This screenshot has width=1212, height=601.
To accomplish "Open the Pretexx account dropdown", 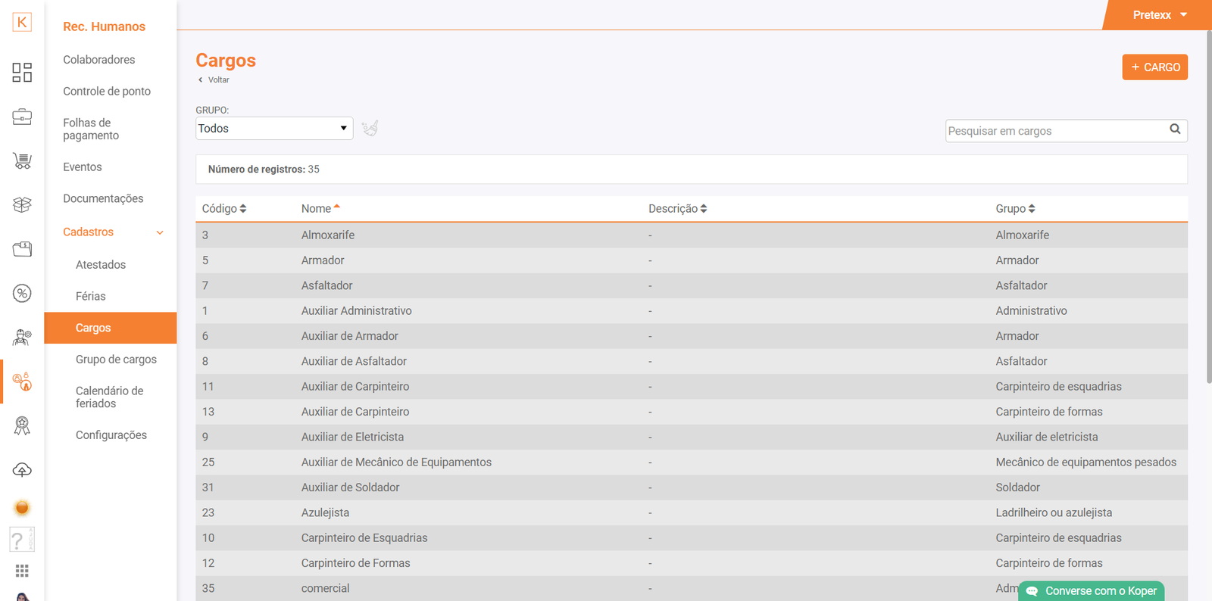I will (1159, 15).
